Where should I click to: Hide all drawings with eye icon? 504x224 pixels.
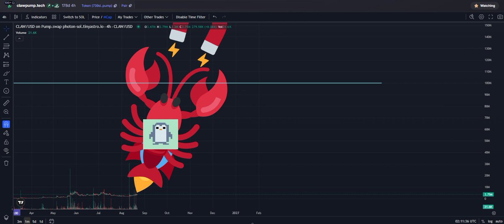[6, 151]
